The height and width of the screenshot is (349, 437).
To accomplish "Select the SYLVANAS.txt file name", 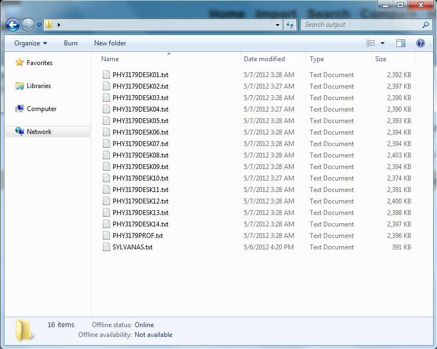I will [132, 247].
